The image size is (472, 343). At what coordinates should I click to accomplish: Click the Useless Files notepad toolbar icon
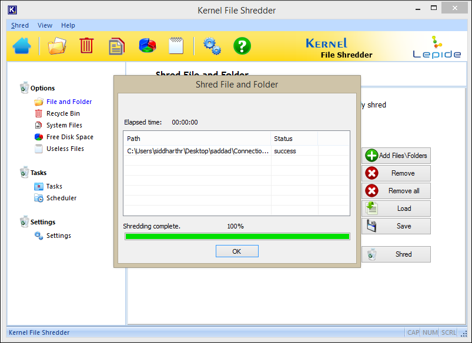[x=176, y=46]
